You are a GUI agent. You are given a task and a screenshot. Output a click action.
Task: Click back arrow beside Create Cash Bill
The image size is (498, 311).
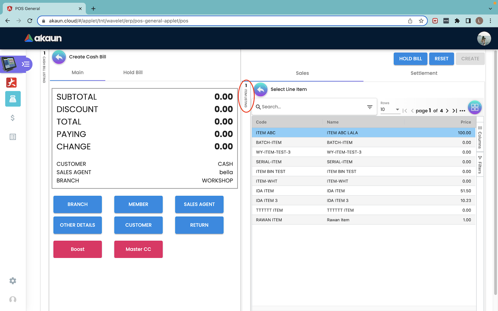(x=59, y=57)
